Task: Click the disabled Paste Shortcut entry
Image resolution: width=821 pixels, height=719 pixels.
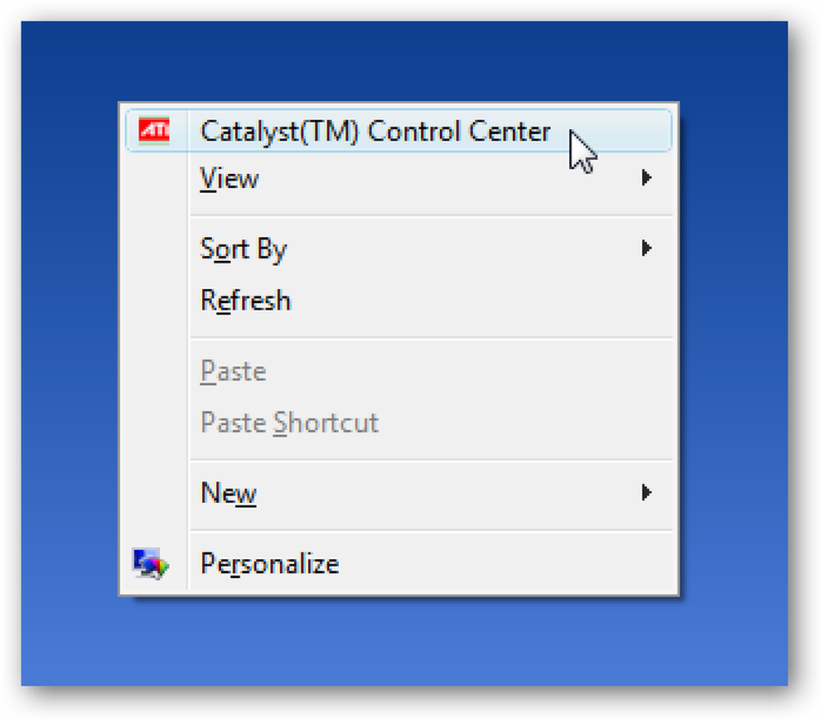Action: [x=398, y=423]
